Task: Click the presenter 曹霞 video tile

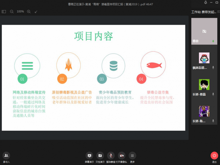Action: pyautogui.click(x=204, y=31)
